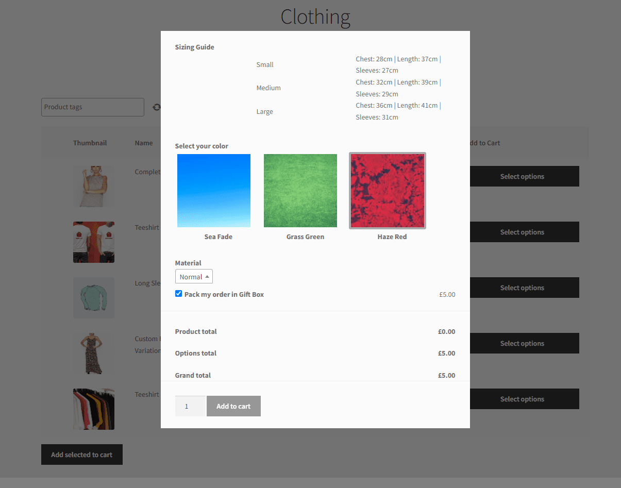Click the Select your color heading
Viewport: 621px width, 488px height.
(x=202, y=146)
